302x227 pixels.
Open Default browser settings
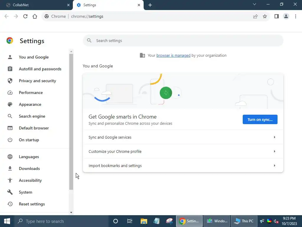(34, 128)
